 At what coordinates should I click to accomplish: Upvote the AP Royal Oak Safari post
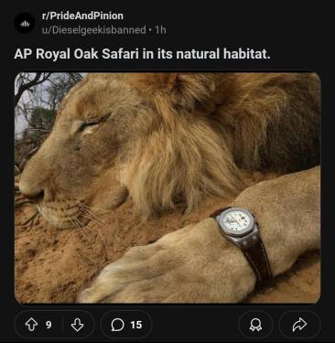click(31, 325)
